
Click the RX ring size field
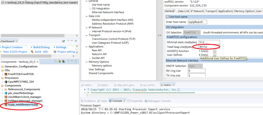click(196, 71)
